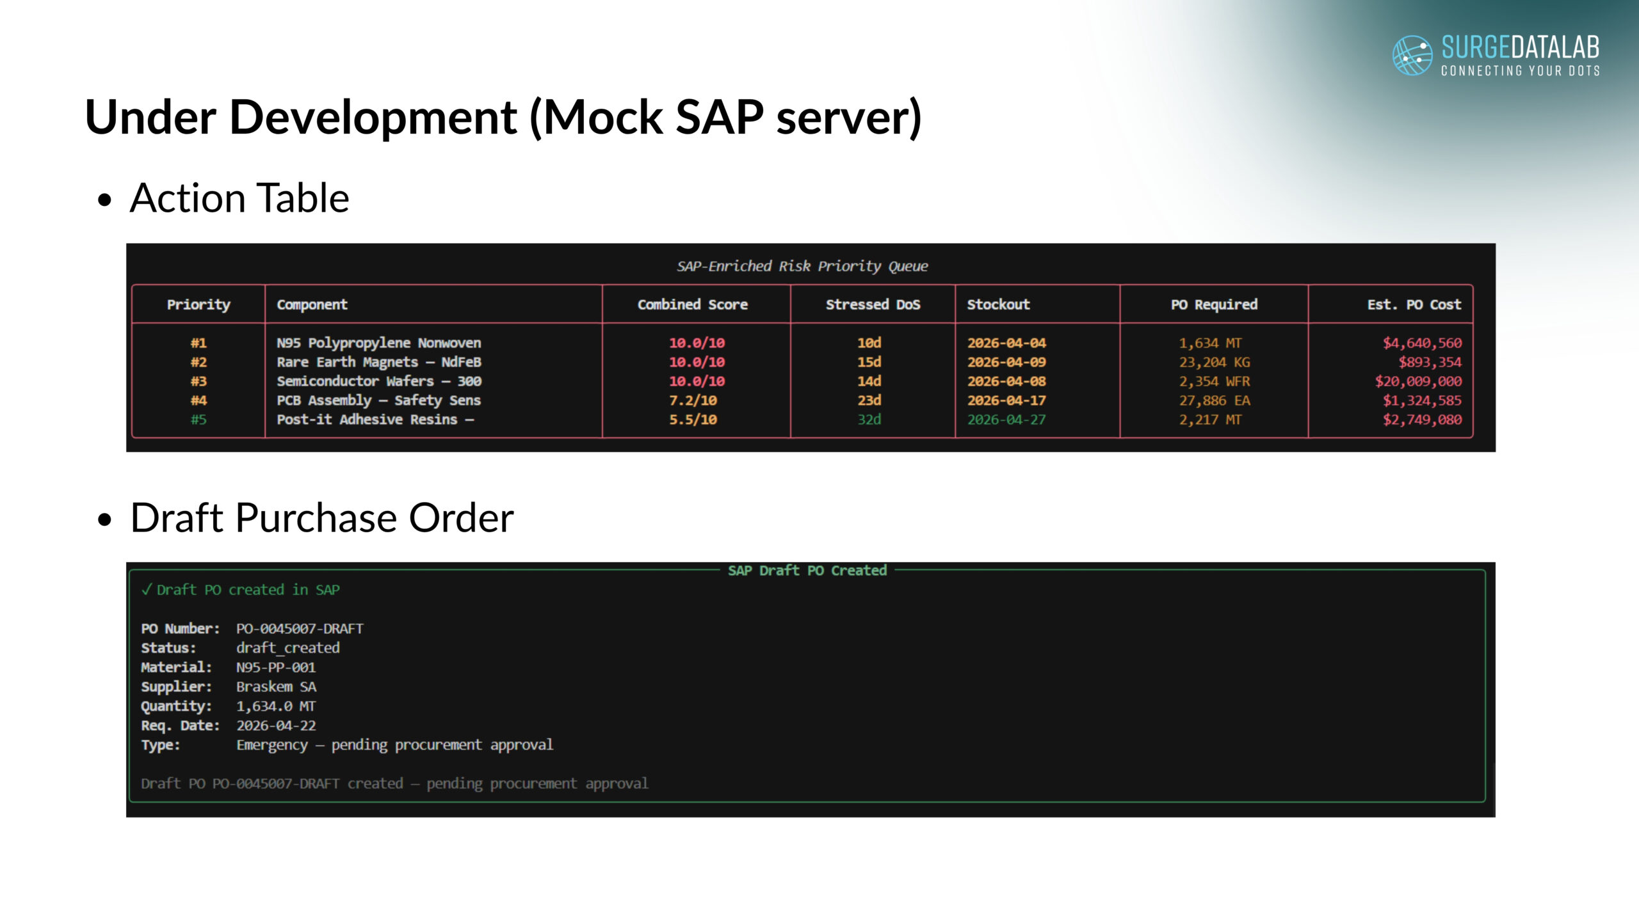
Task: Click the Est. PO Cost column header
Action: [1414, 304]
